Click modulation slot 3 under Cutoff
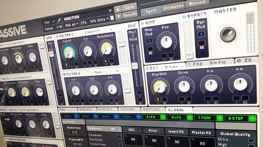The width and height of the screenshot is (263, 147). click(x=66, y=65)
